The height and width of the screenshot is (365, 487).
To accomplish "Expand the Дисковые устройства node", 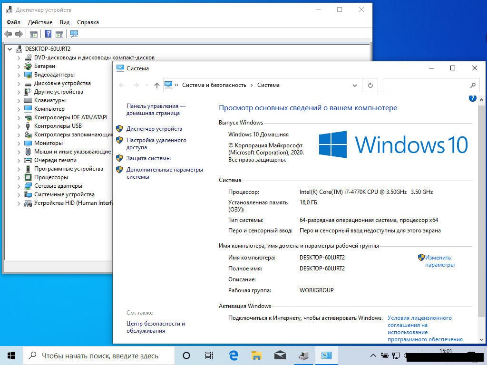I will pos(19,83).
